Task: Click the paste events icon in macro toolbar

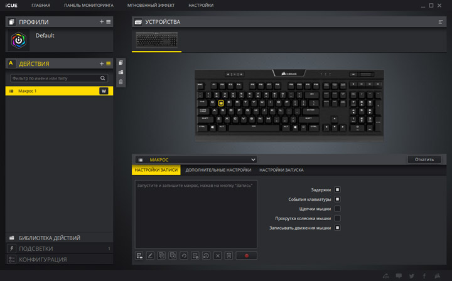Action: (173, 256)
